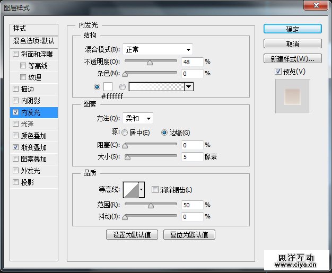
Task: Click the 杂色 value field
Action: pyautogui.click(x=193, y=74)
